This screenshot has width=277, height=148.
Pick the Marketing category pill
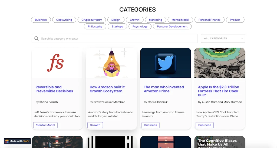[x=156, y=20]
